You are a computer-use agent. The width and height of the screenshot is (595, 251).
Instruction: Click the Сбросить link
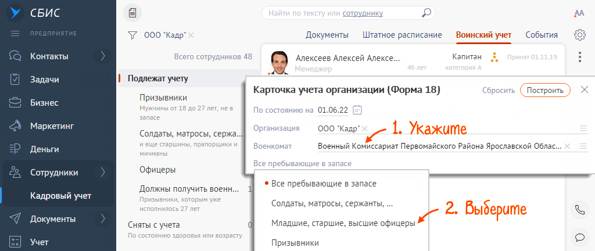coord(499,91)
